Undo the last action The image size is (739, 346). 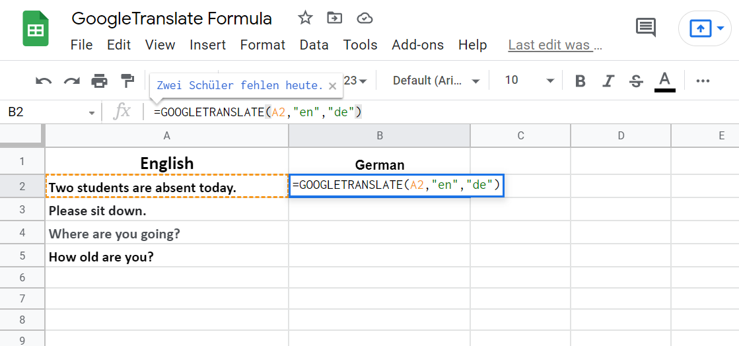[44, 81]
